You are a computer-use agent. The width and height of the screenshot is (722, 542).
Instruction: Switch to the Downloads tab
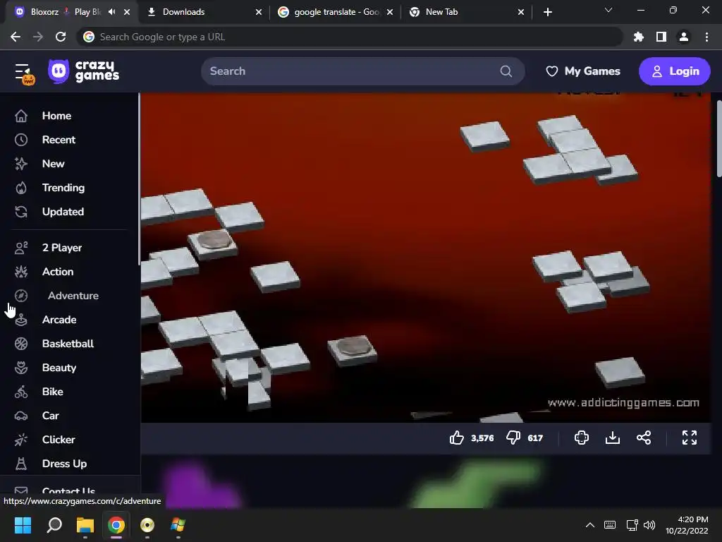tap(205, 12)
